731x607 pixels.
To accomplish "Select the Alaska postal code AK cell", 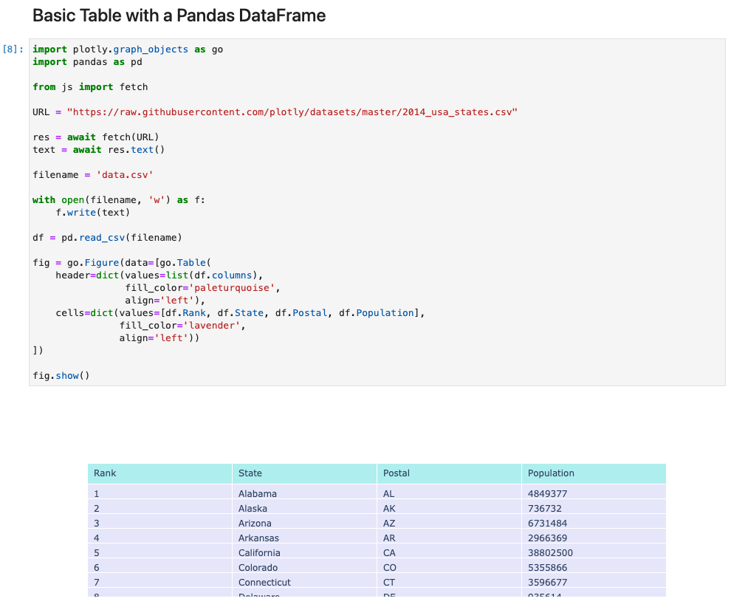I will pos(390,509).
